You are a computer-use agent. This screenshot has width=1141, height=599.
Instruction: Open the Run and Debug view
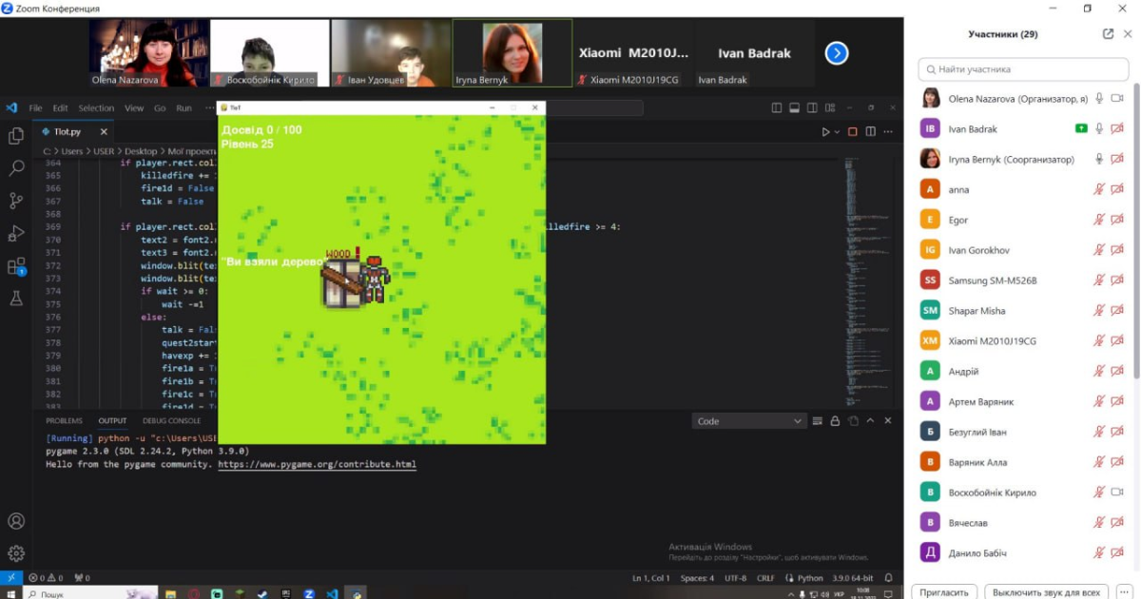[x=16, y=233]
